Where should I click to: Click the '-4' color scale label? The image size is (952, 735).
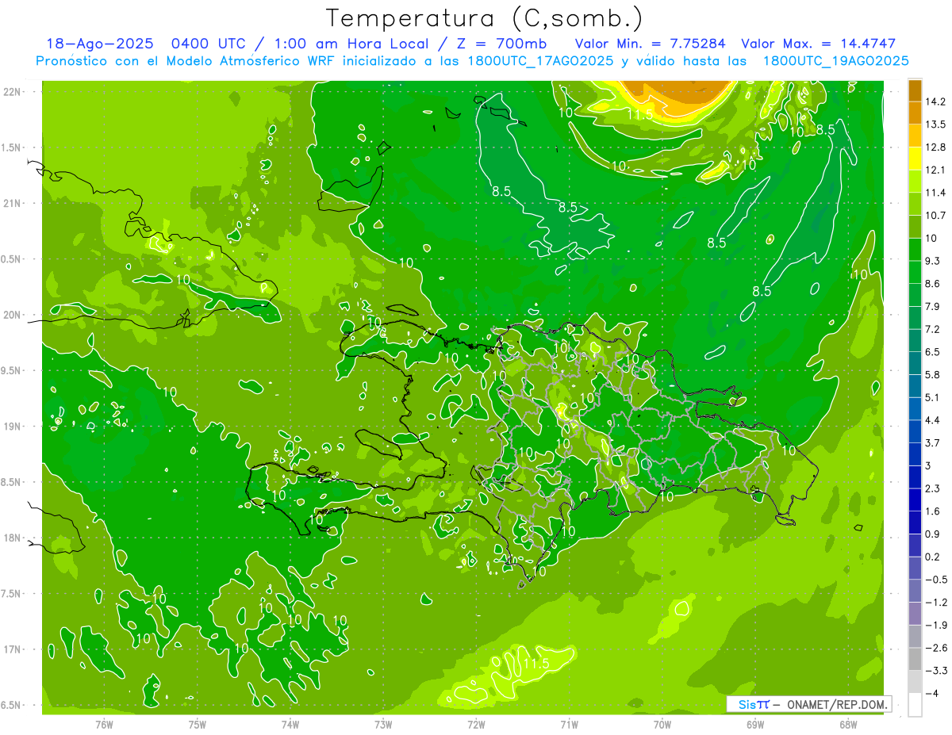933,694
